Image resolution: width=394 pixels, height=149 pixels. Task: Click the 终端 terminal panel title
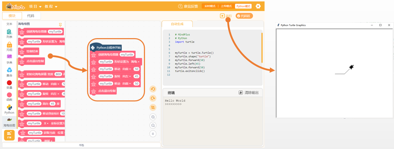pyautogui.click(x=171, y=93)
